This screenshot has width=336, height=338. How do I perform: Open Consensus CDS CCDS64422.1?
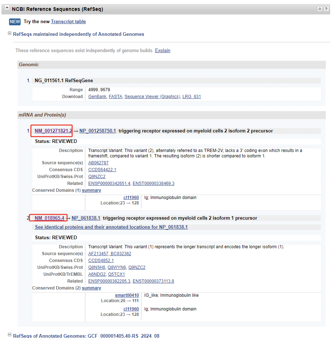pyautogui.click(x=102, y=170)
